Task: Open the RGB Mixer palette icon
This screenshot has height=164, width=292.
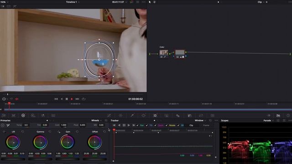Action: click(x=43, y=115)
